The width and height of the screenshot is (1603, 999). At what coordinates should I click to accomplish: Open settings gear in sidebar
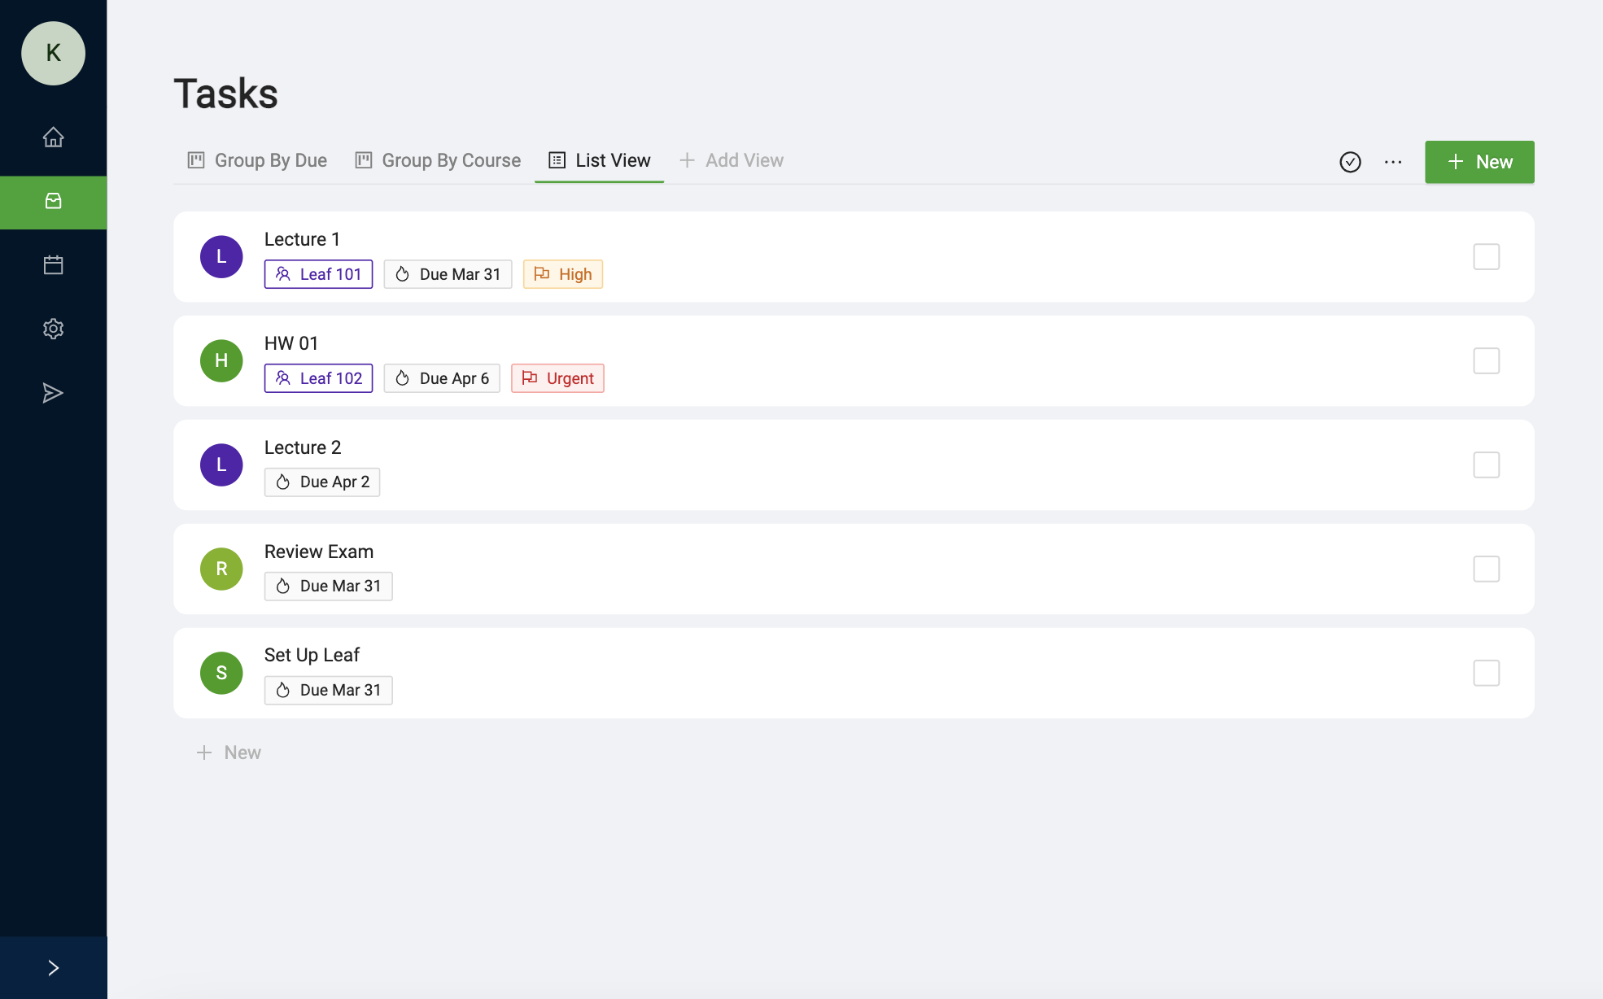pyautogui.click(x=53, y=329)
